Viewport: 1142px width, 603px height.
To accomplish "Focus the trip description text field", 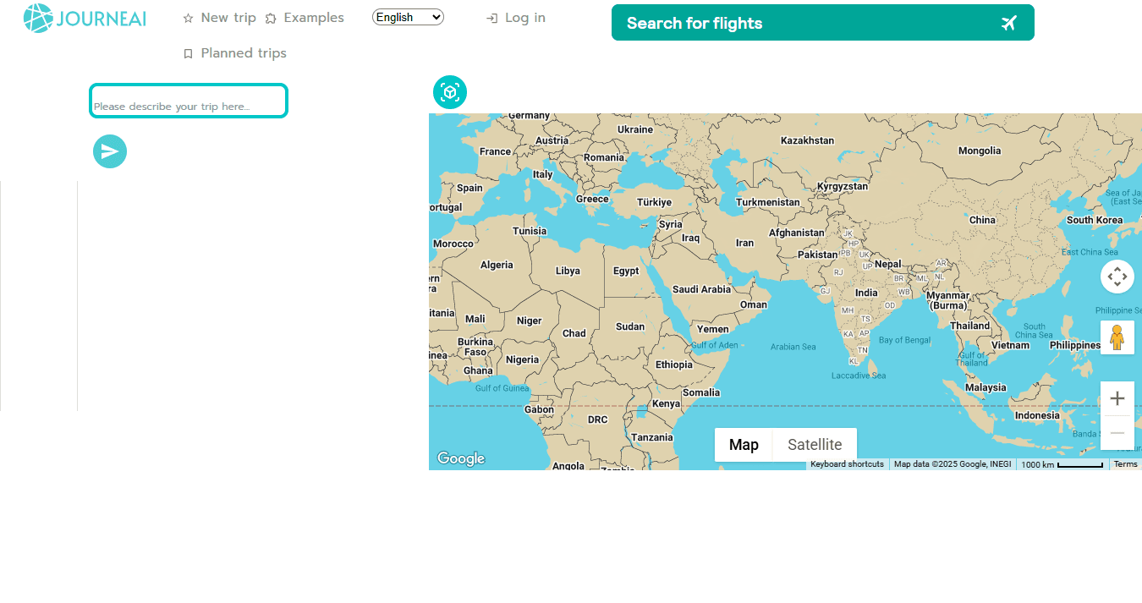I will [x=189, y=101].
